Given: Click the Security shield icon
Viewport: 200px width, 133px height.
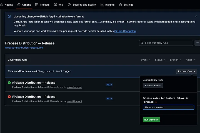Looking at the screenshot, I should (69, 5).
